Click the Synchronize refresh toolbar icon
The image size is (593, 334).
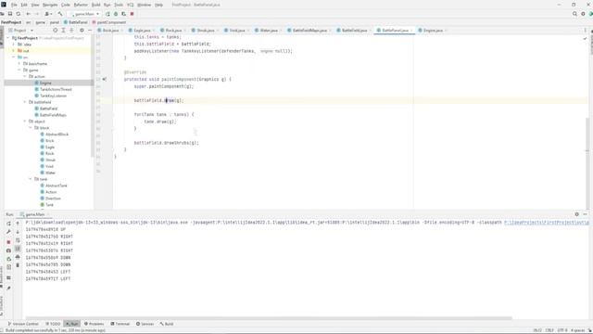(19, 14)
